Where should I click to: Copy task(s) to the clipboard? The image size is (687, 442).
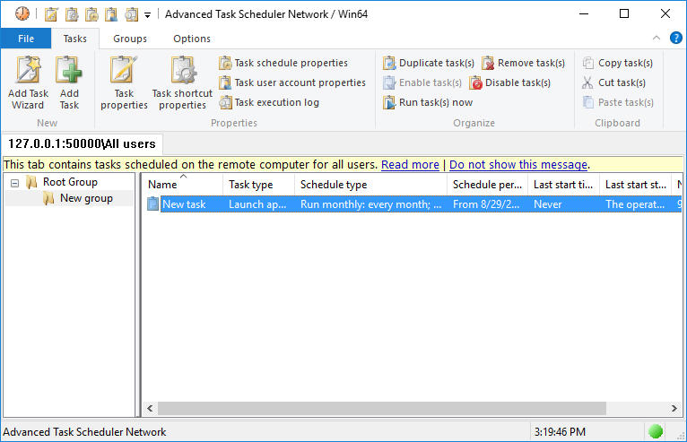[618, 63]
